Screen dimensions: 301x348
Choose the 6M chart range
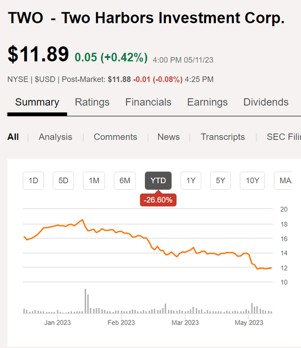click(x=125, y=180)
